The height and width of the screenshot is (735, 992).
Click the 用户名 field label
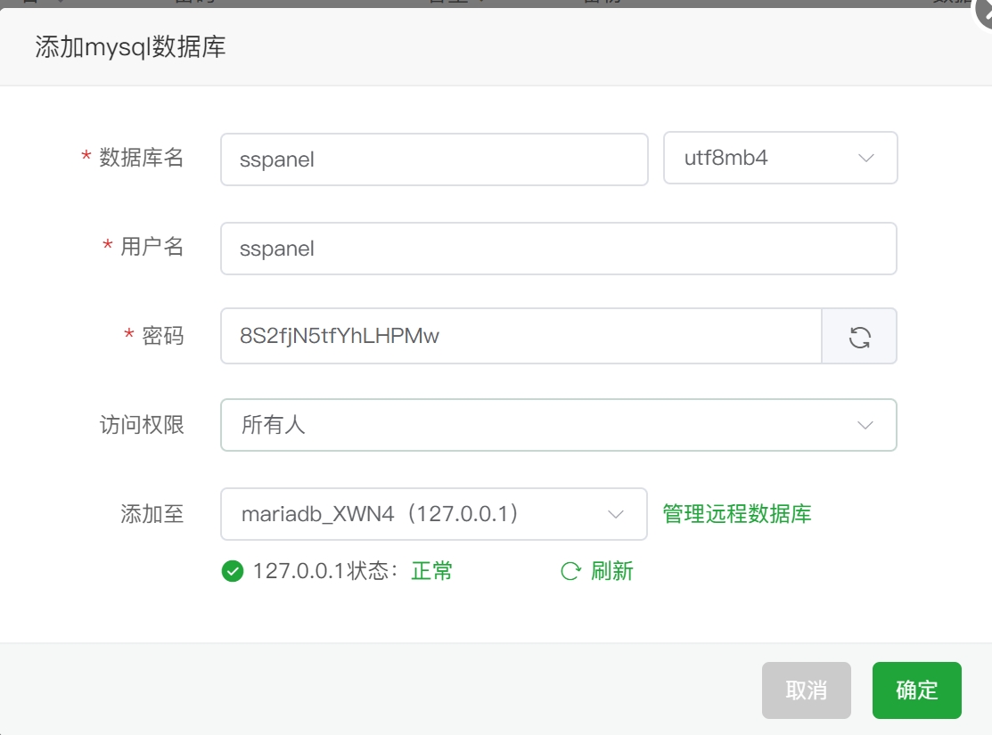[x=152, y=247]
